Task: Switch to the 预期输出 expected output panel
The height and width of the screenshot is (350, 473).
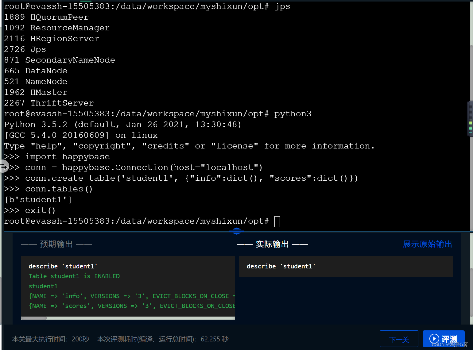Action: (x=56, y=244)
